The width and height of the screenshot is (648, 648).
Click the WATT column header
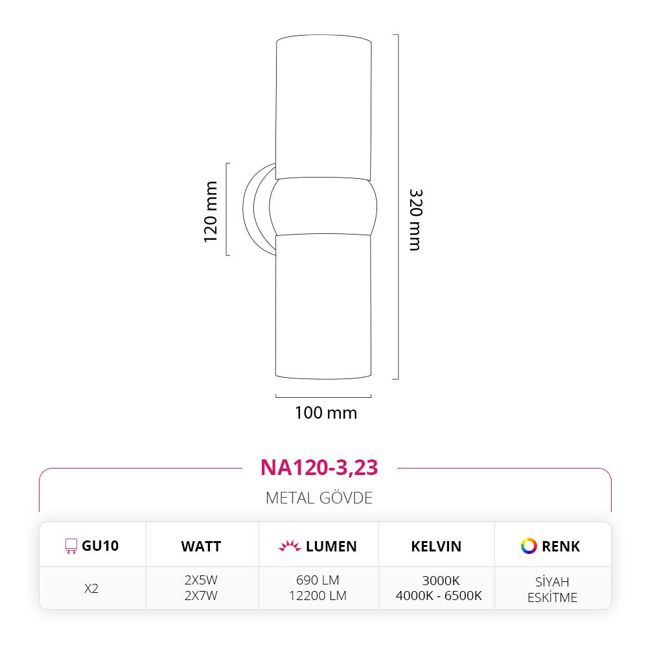pos(201,546)
